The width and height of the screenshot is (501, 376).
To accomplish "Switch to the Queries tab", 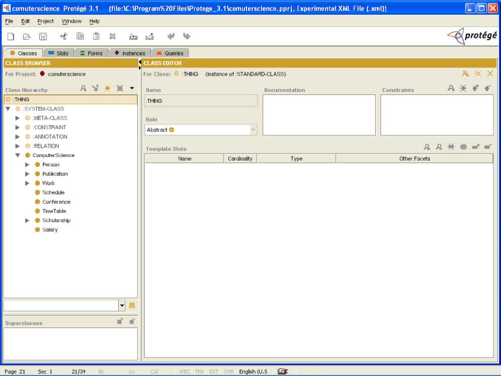I will [170, 53].
